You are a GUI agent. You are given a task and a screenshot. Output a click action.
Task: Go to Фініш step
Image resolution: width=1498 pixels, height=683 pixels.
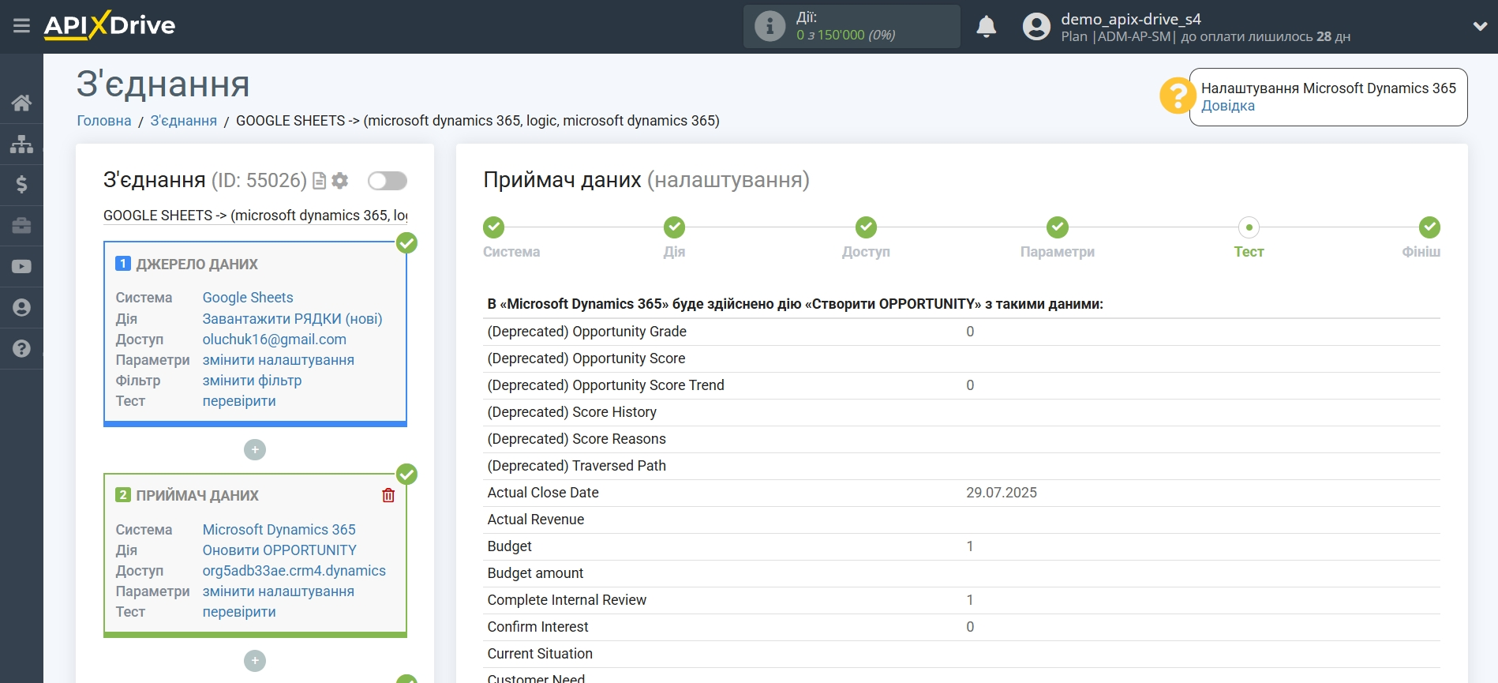tap(1429, 227)
